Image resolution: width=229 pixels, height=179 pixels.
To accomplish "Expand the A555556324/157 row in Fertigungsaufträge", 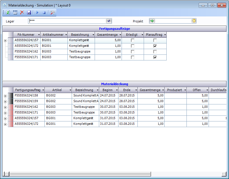I will click(5, 41).
